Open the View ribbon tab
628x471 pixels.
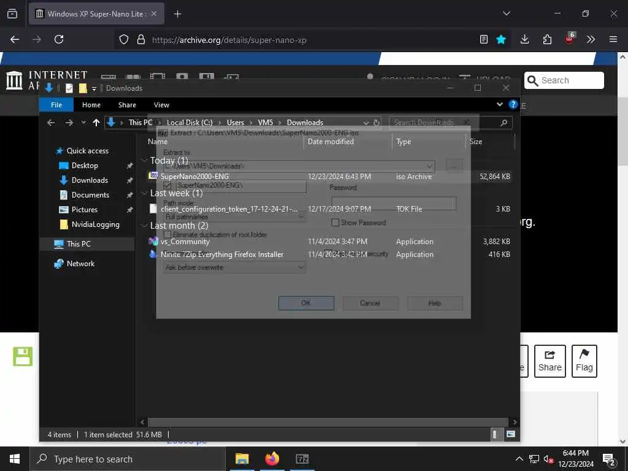161,105
